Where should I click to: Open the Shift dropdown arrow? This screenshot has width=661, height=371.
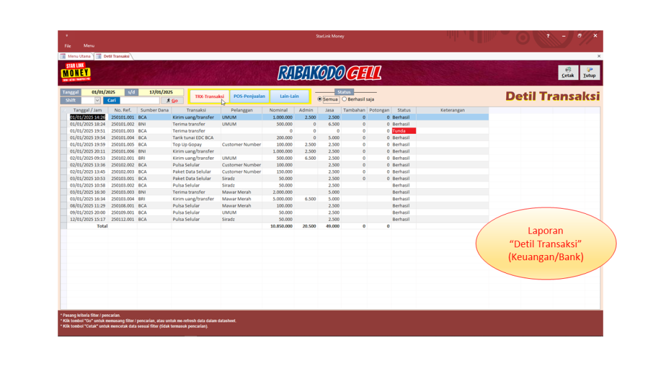[x=97, y=100]
